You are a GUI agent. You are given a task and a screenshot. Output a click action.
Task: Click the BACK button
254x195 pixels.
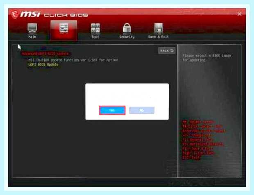167,51
